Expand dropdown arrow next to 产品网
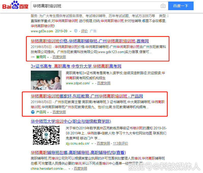The width and height of the screenshot is (203, 173). click(48, 112)
